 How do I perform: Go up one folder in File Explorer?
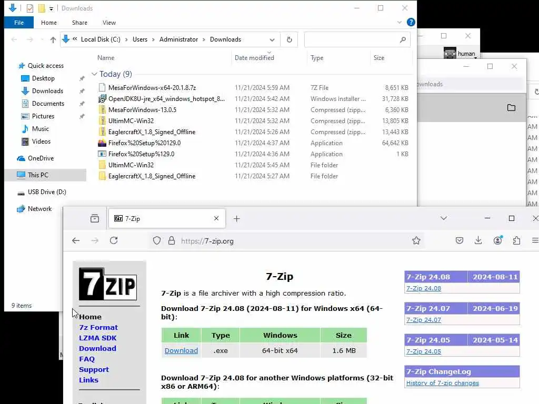[53, 39]
